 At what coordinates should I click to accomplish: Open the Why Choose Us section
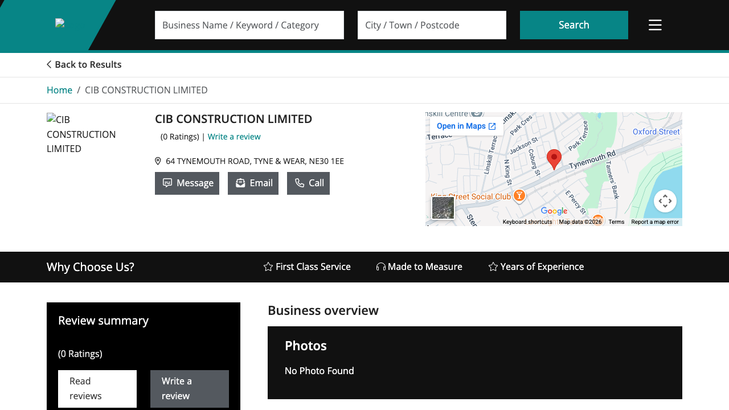click(90, 266)
